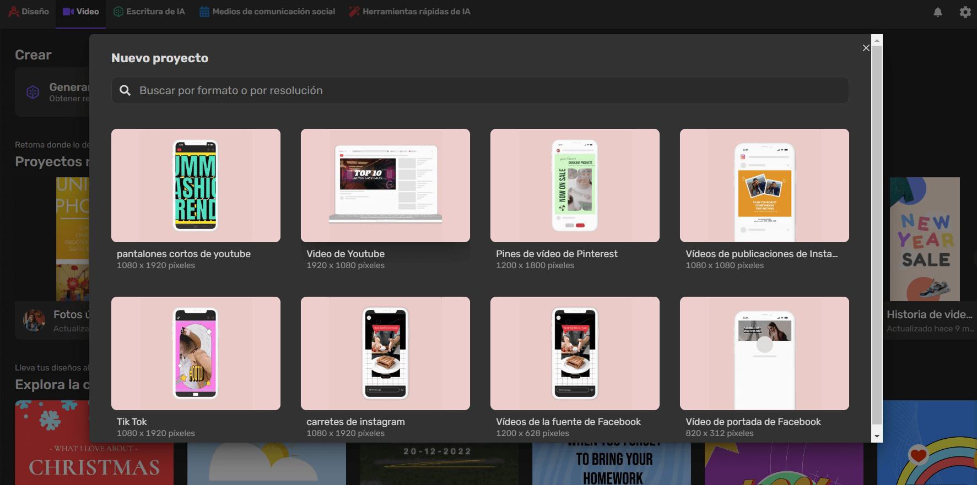Select the Pines de vídeo de Pinterest thumbnail

[575, 186]
